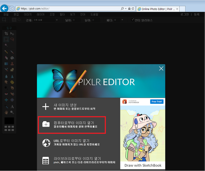The width and height of the screenshot is (205, 171).
Task: Select the Magic Wand tool
Action: tap(6, 45)
